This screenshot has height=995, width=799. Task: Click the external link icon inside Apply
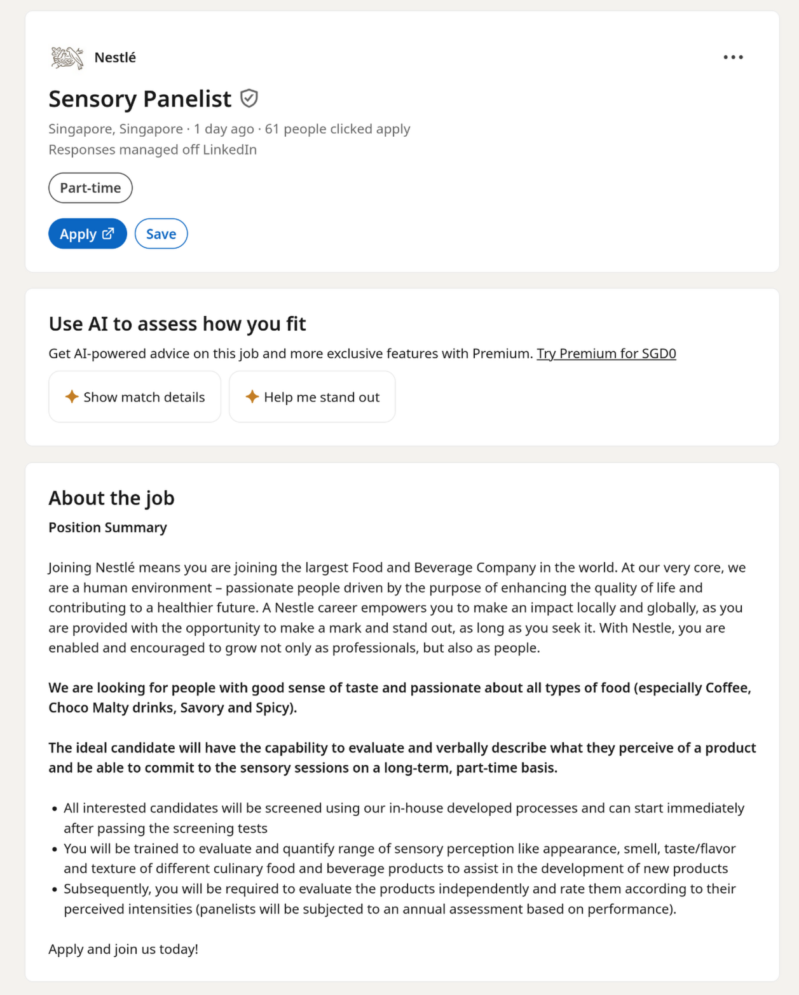109,233
